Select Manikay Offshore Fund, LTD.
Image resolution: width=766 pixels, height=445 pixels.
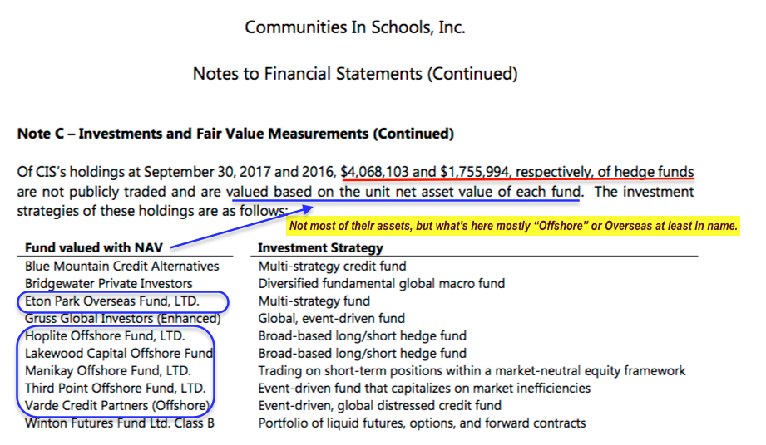107,370
